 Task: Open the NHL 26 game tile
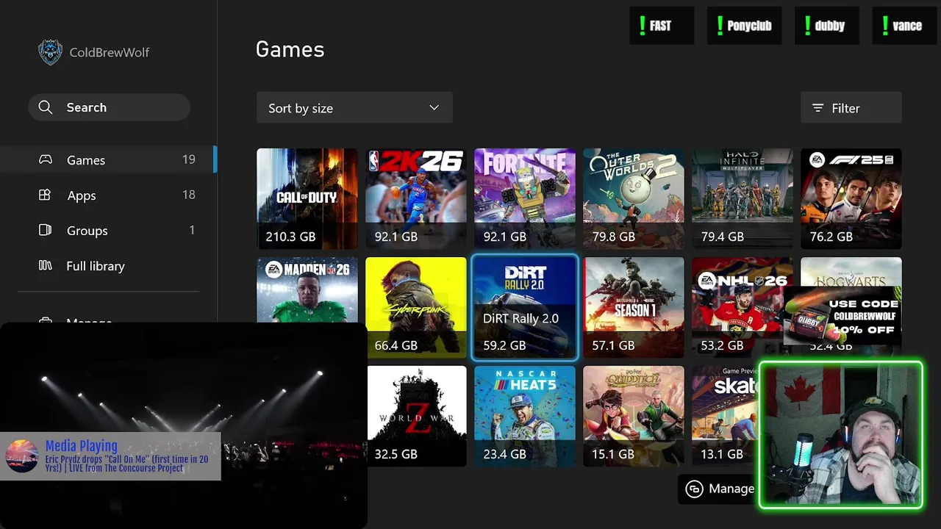[738, 307]
